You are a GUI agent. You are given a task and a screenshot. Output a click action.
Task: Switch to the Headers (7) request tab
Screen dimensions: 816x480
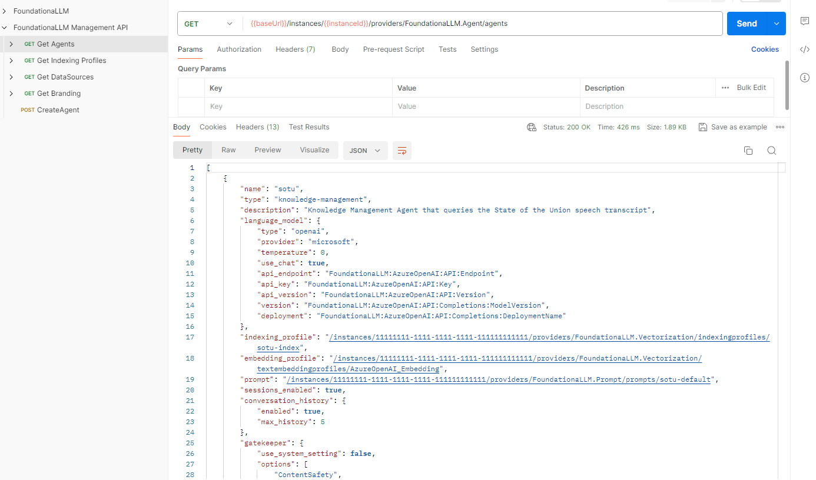coord(296,49)
